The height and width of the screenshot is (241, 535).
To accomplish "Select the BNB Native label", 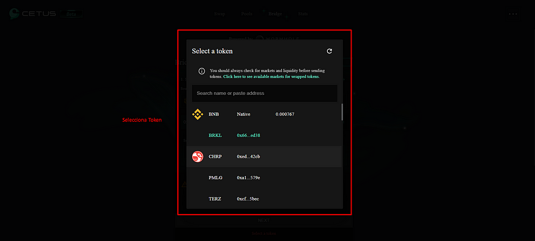I will (243, 114).
